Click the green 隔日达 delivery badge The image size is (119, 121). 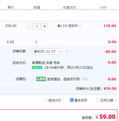[37, 68]
